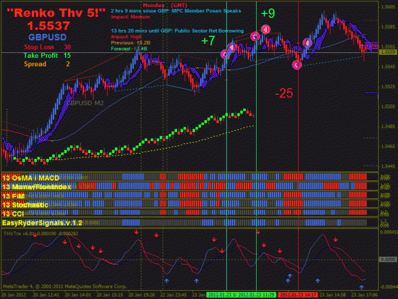Image resolution: width=398 pixels, height=299 pixels.
Task: Click the "Renko Thv 5!" chart title
Action: (x=56, y=13)
